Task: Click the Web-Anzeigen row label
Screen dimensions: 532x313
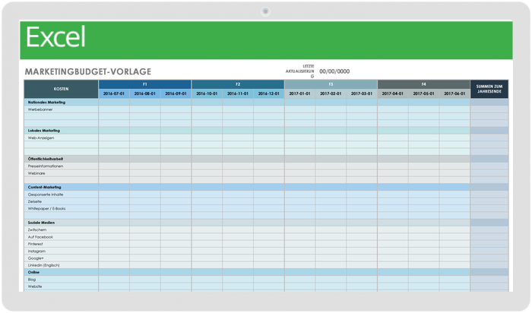Action: tap(41, 138)
